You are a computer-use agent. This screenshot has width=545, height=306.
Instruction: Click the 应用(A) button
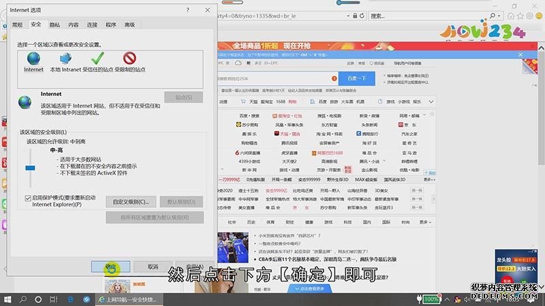click(x=195, y=267)
